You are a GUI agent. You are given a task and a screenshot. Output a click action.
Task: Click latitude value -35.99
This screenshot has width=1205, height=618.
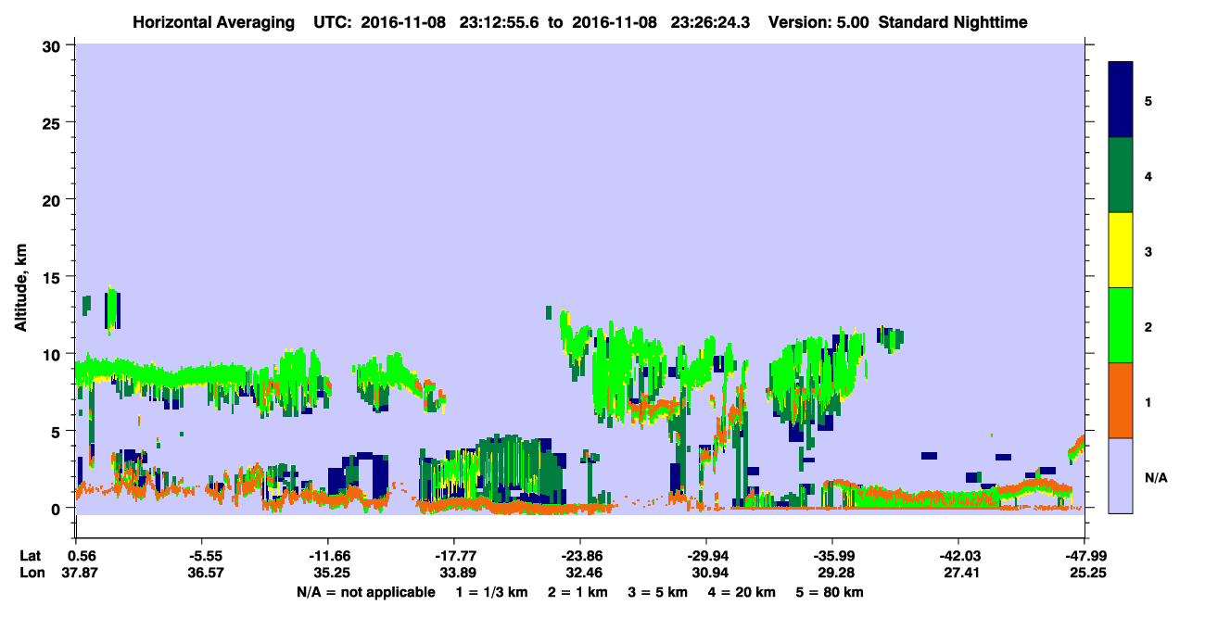(x=831, y=556)
